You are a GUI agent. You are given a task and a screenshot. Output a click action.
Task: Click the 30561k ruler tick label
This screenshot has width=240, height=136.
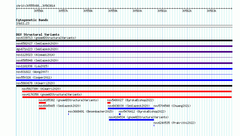click(x=162, y=11)
